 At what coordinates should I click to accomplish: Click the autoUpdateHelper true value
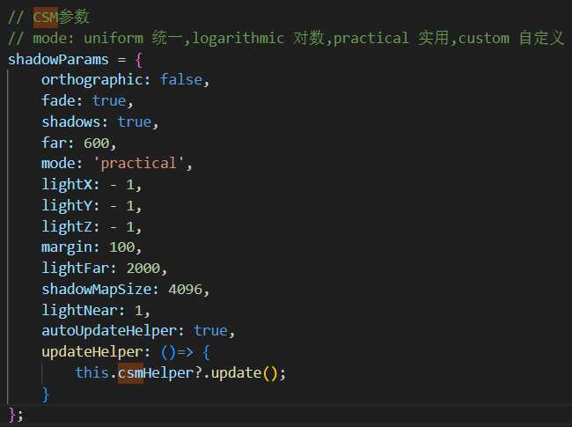point(210,331)
